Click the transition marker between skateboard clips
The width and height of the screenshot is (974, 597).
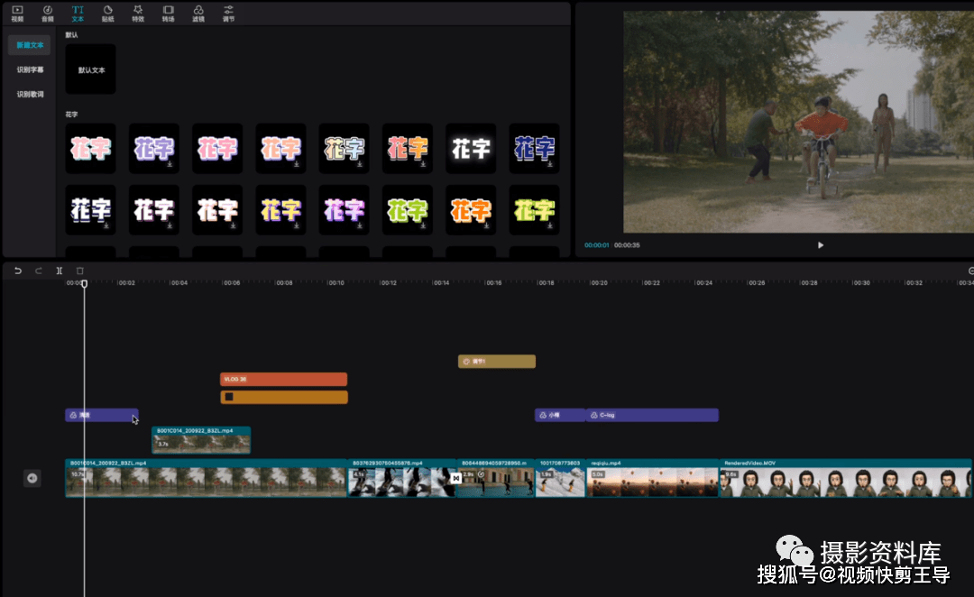point(456,478)
